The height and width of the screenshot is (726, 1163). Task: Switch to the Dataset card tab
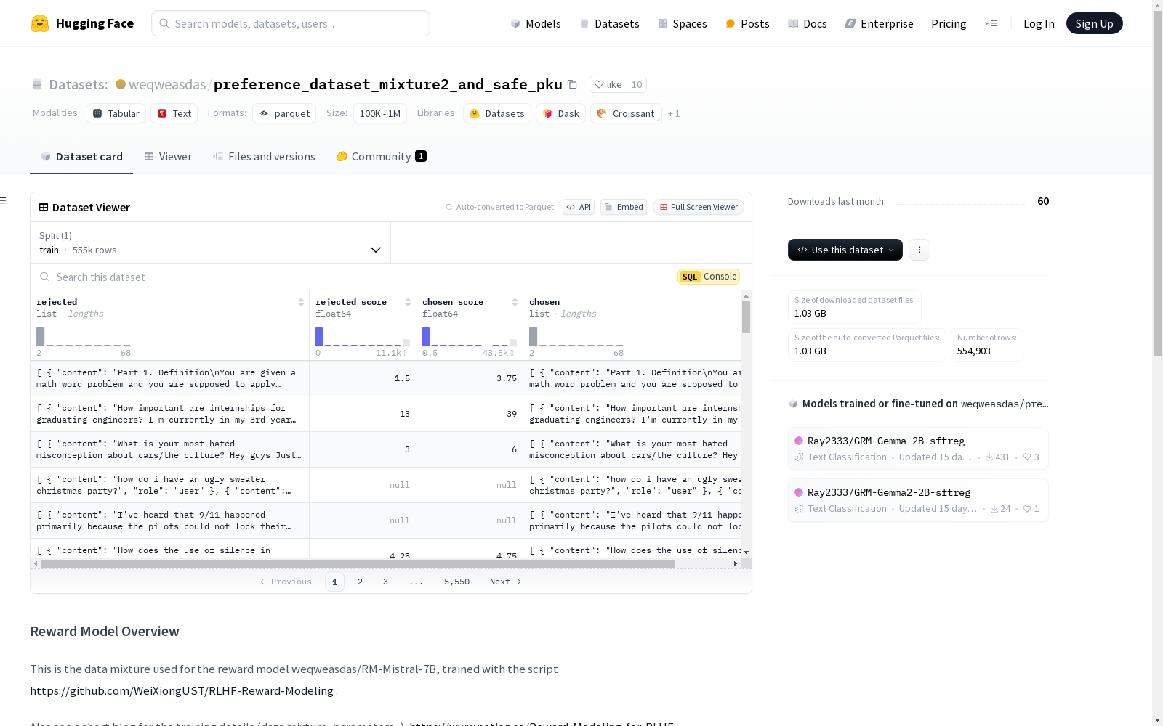pos(81,157)
